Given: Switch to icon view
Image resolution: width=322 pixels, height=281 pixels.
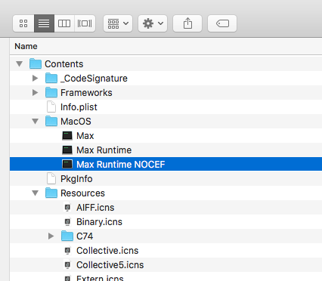Looking at the screenshot, I should 23,23.
